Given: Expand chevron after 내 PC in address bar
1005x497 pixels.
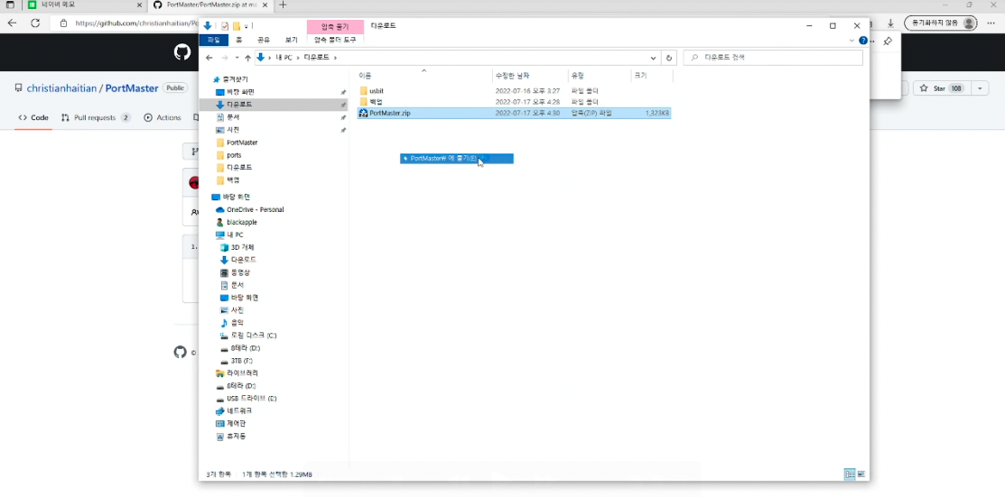Looking at the screenshot, I should coord(298,58).
